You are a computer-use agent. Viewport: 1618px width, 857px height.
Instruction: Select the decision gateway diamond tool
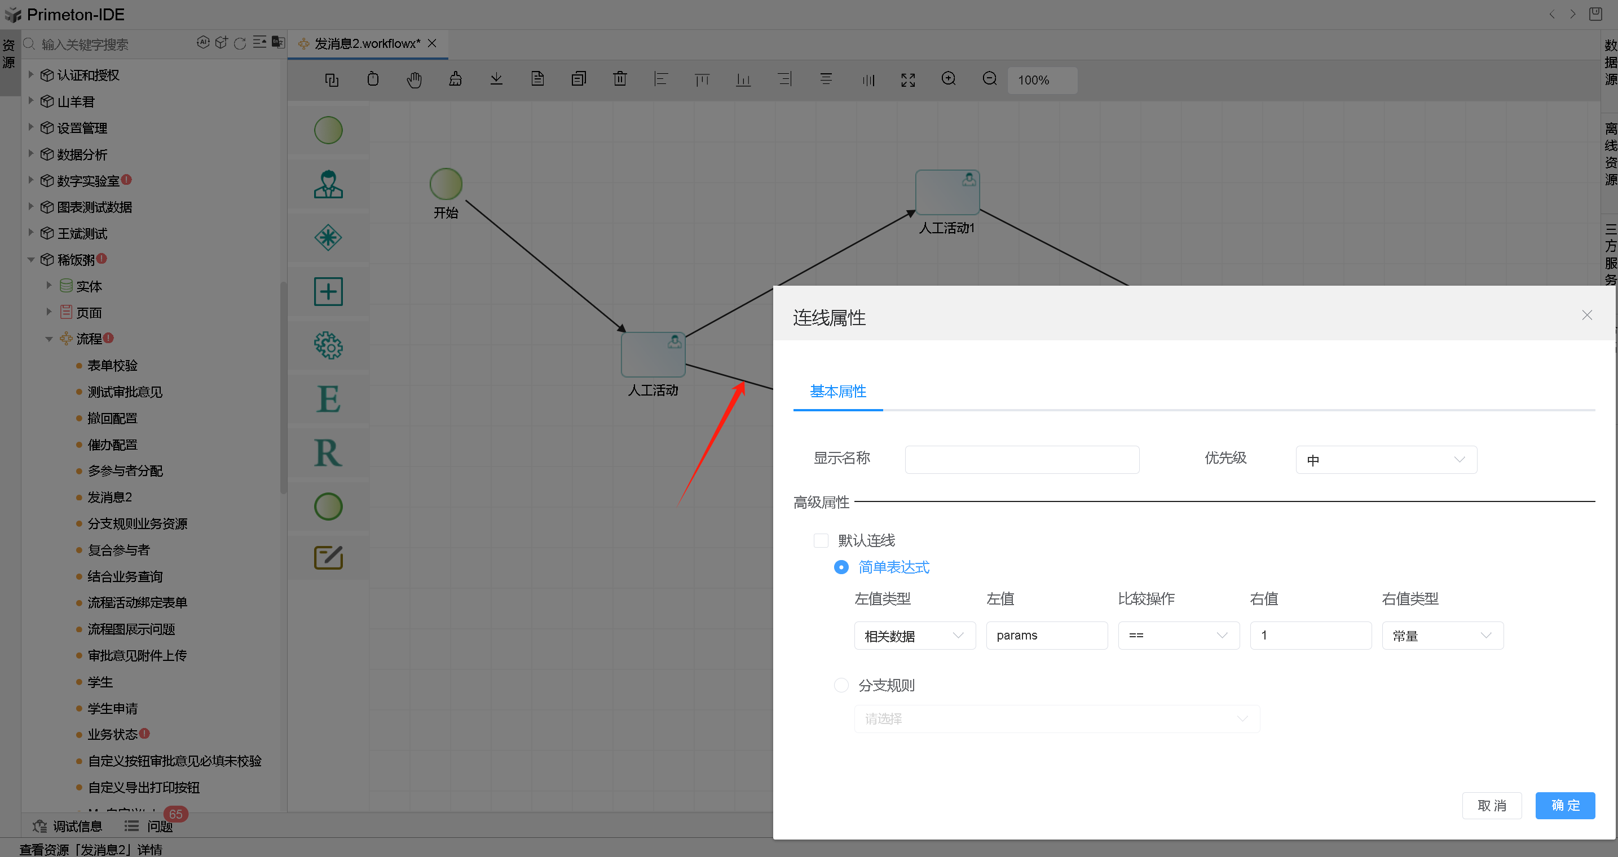coord(328,238)
